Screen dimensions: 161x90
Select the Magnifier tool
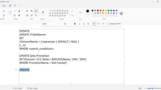point(36,15)
